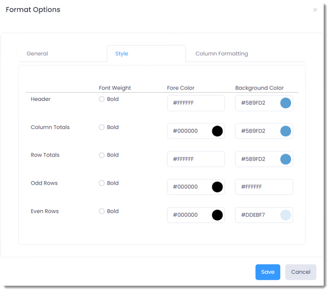Select Bold option for Row Totals
This screenshot has height=292, width=330.
coord(101,155)
